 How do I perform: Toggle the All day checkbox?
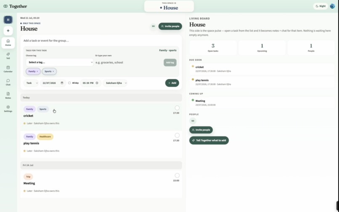[x=69, y=83]
